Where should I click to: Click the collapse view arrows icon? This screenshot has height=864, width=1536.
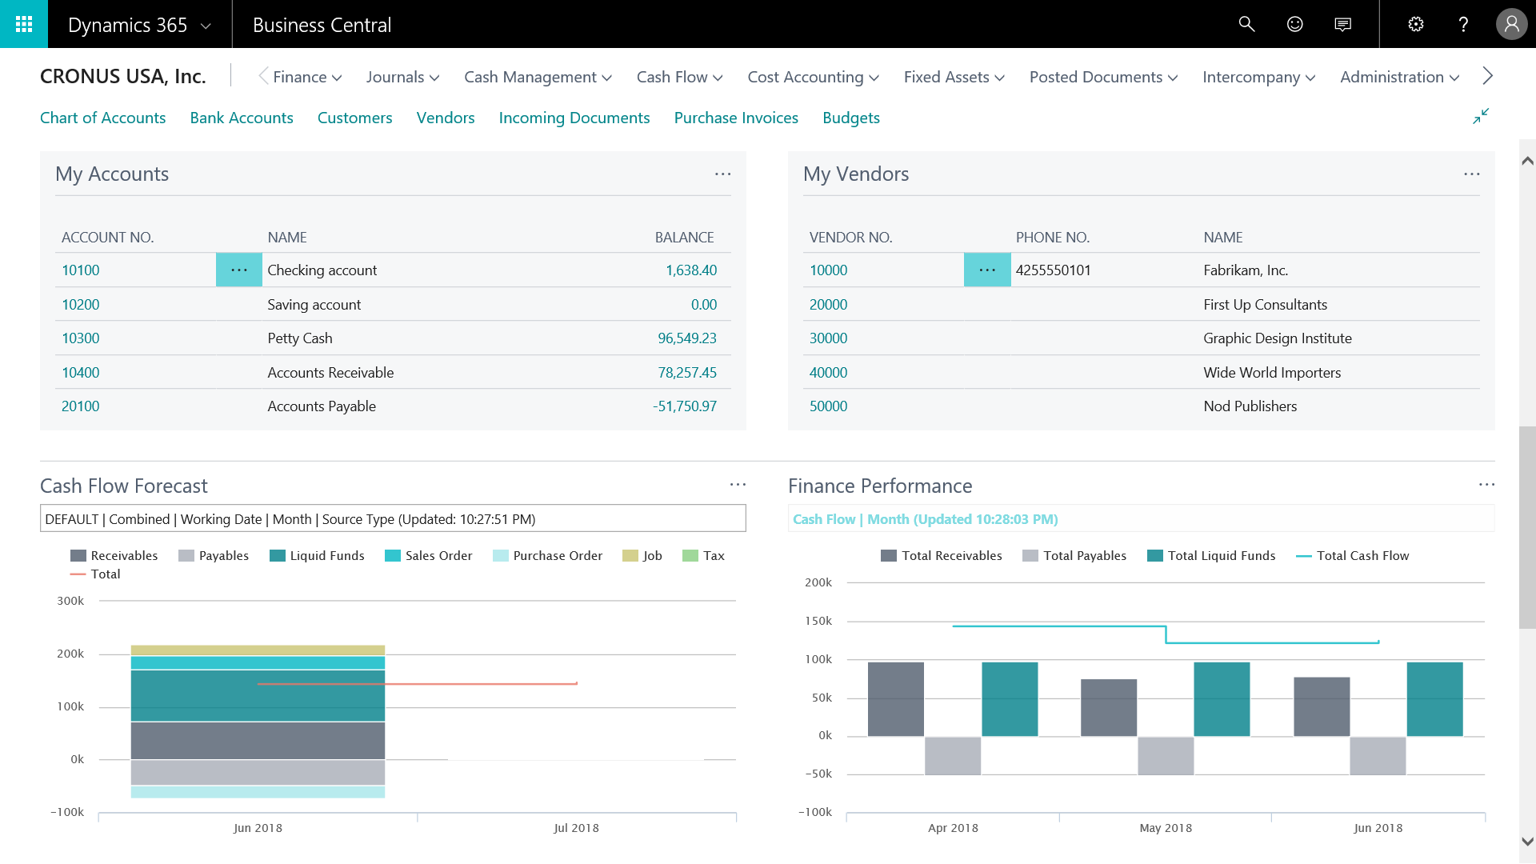(x=1481, y=117)
